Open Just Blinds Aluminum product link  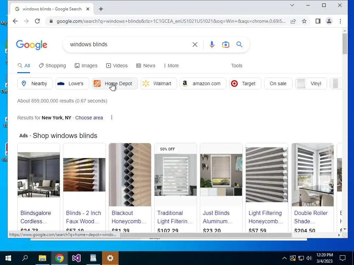[218, 217]
